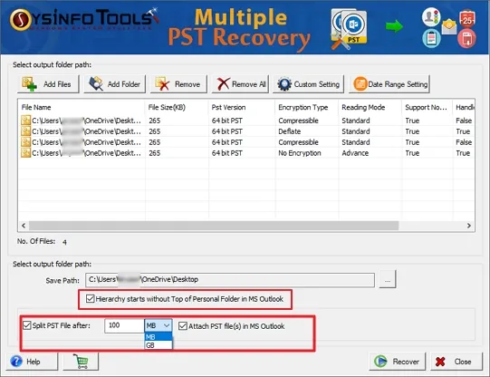Click the SysInfoTools logo icon
The image size is (490, 377).
pyautogui.click(x=20, y=20)
